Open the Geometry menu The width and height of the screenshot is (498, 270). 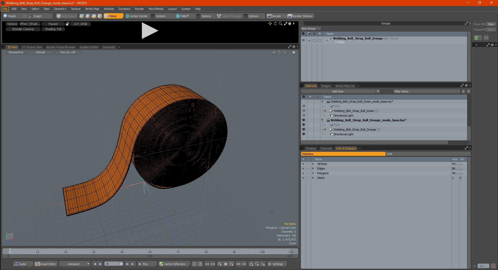(60, 9)
